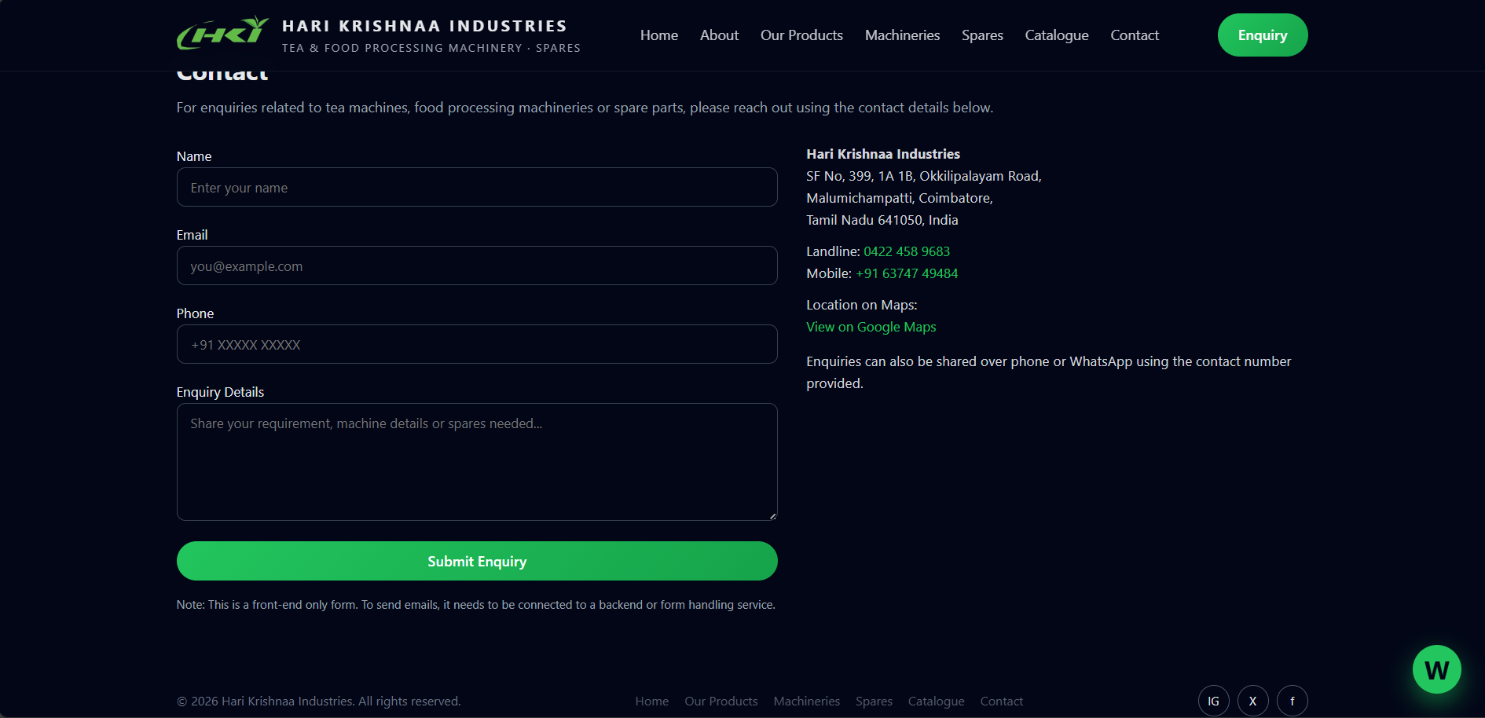Select Our Products in header menu
The width and height of the screenshot is (1485, 718).
(x=801, y=35)
